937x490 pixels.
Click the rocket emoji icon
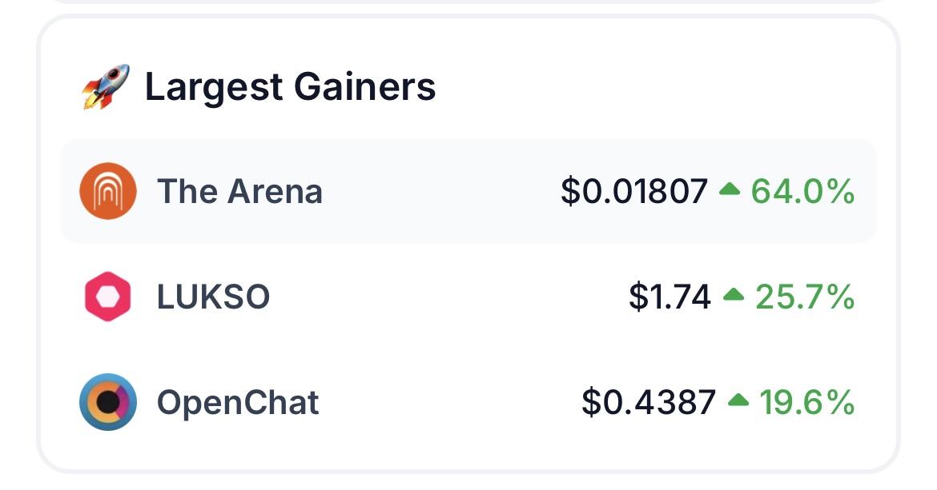click(x=106, y=86)
